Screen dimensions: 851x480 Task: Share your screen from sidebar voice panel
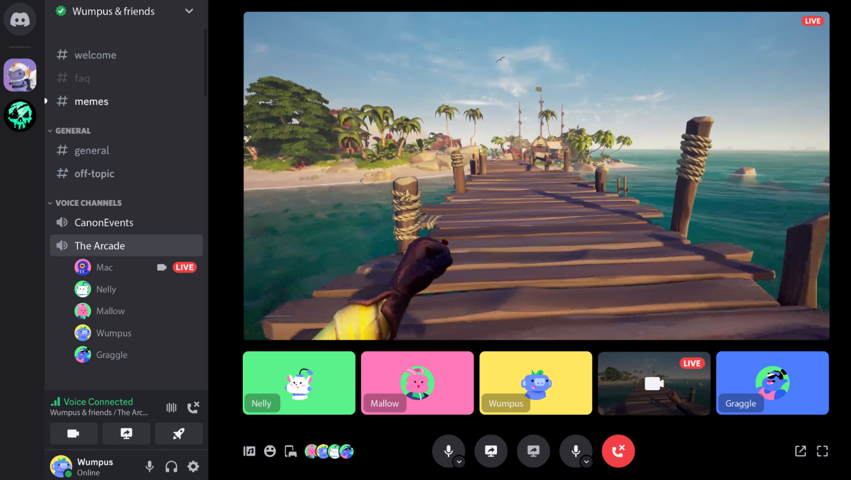click(126, 433)
